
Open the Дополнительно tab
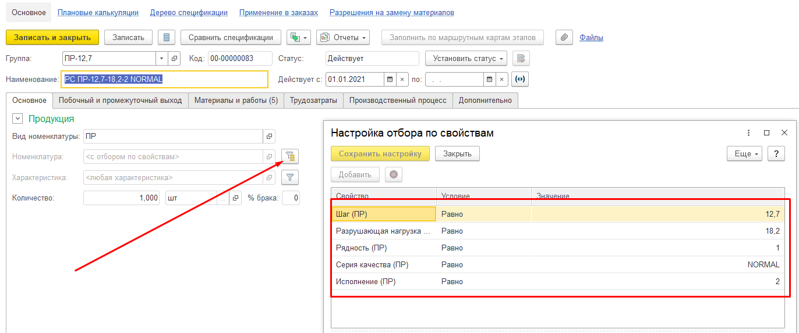coord(485,100)
